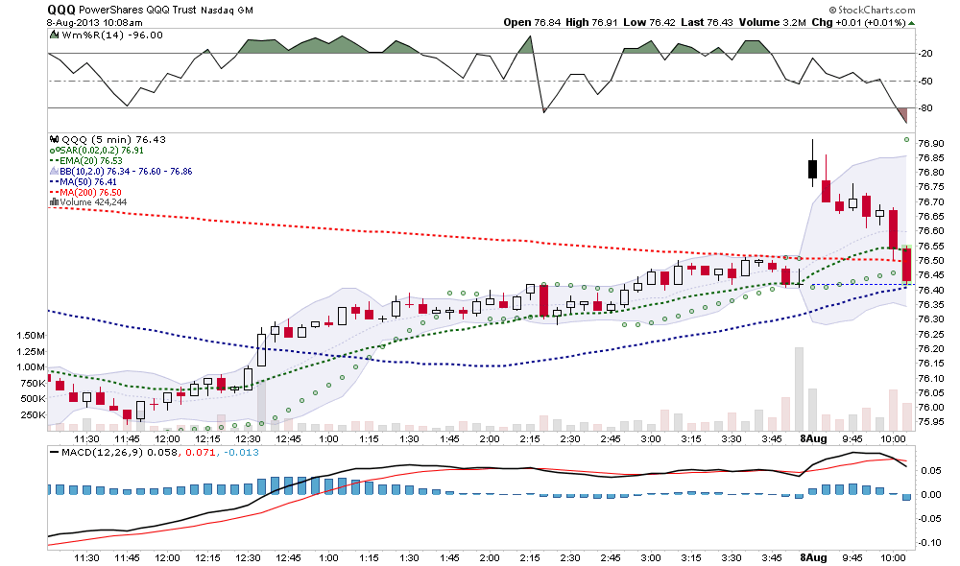Viewport: 960px width, 566px height.
Task: Click the 2:15 time label under MACD panel
Action: click(530, 557)
